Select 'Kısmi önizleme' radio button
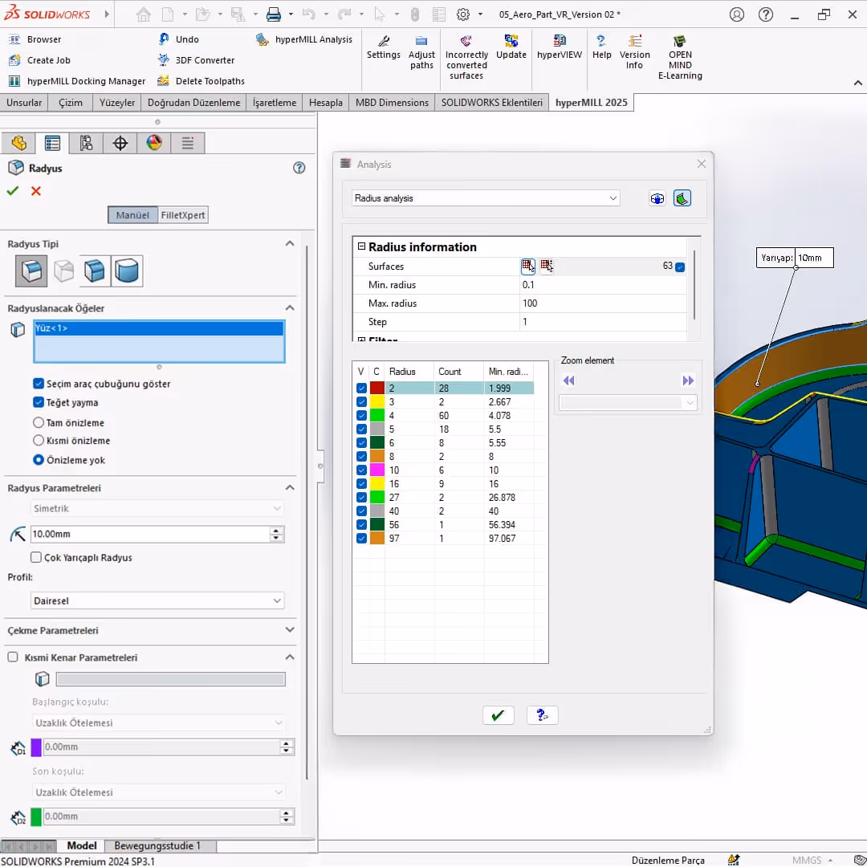 pos(39,440)
